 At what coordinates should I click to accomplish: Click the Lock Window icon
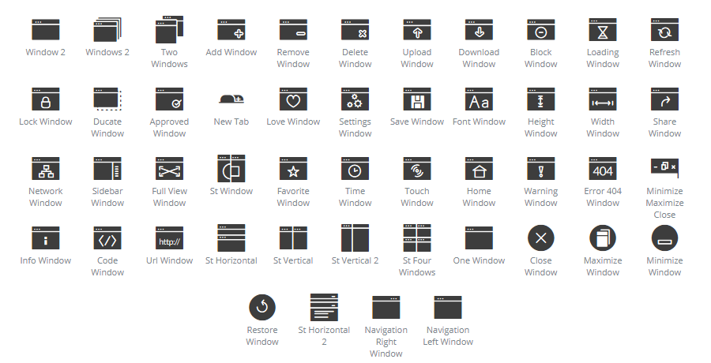[46, 99]
